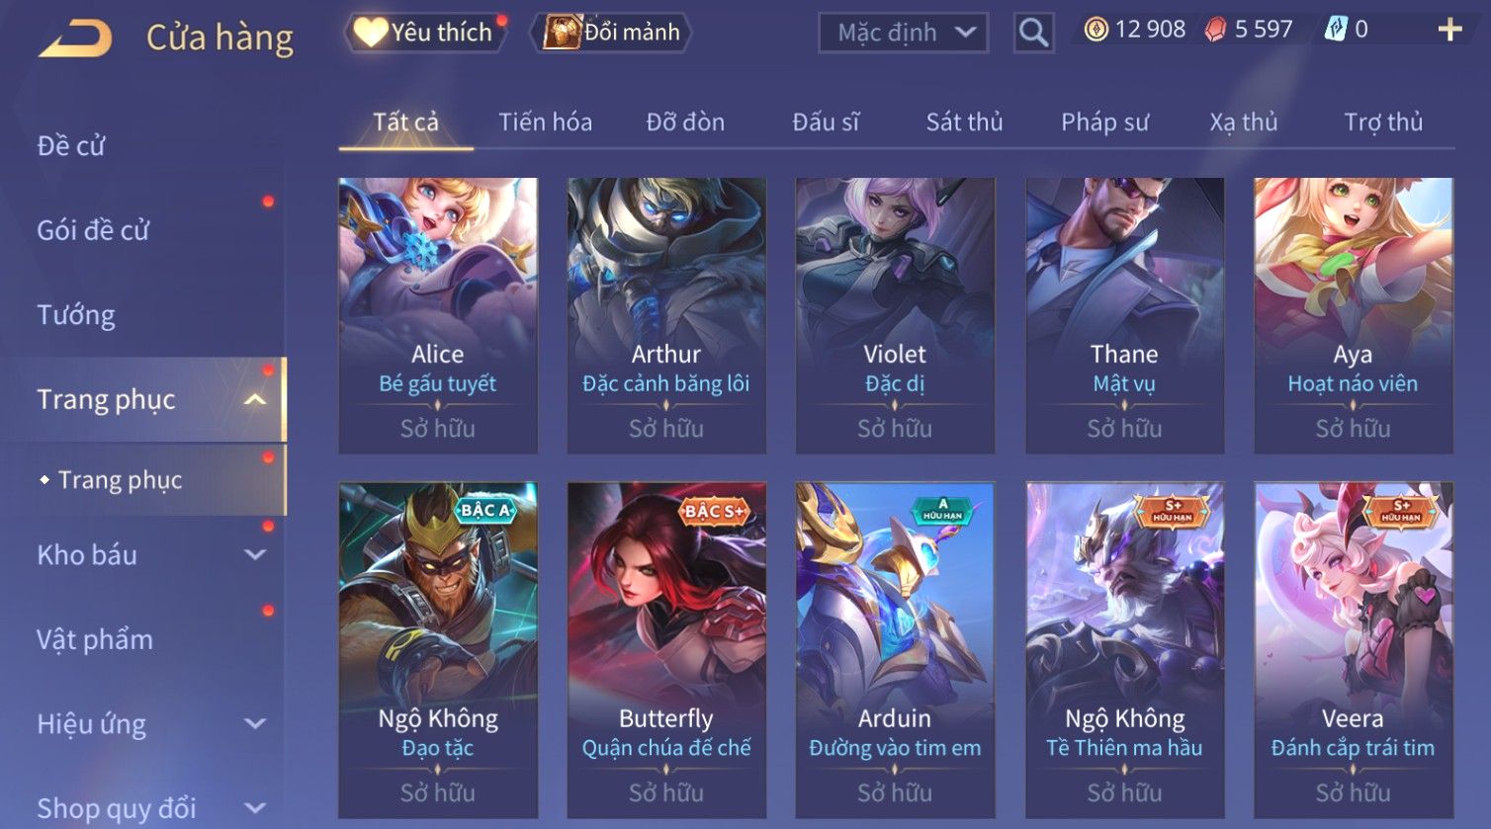Open Đổi mảnh chest exchange
The width and height of the screenshot is (1491, 829).
click(611, 33)
